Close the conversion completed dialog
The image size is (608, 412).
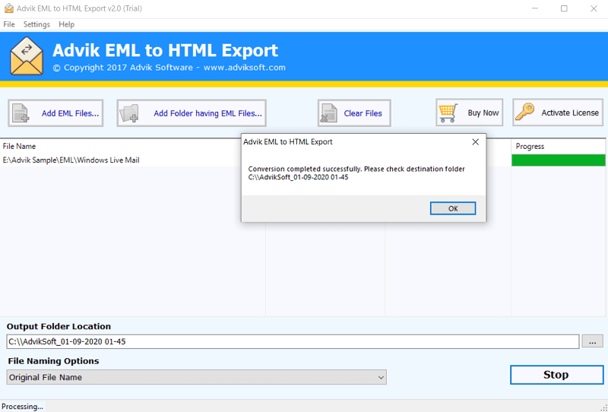tap(476, 142)
